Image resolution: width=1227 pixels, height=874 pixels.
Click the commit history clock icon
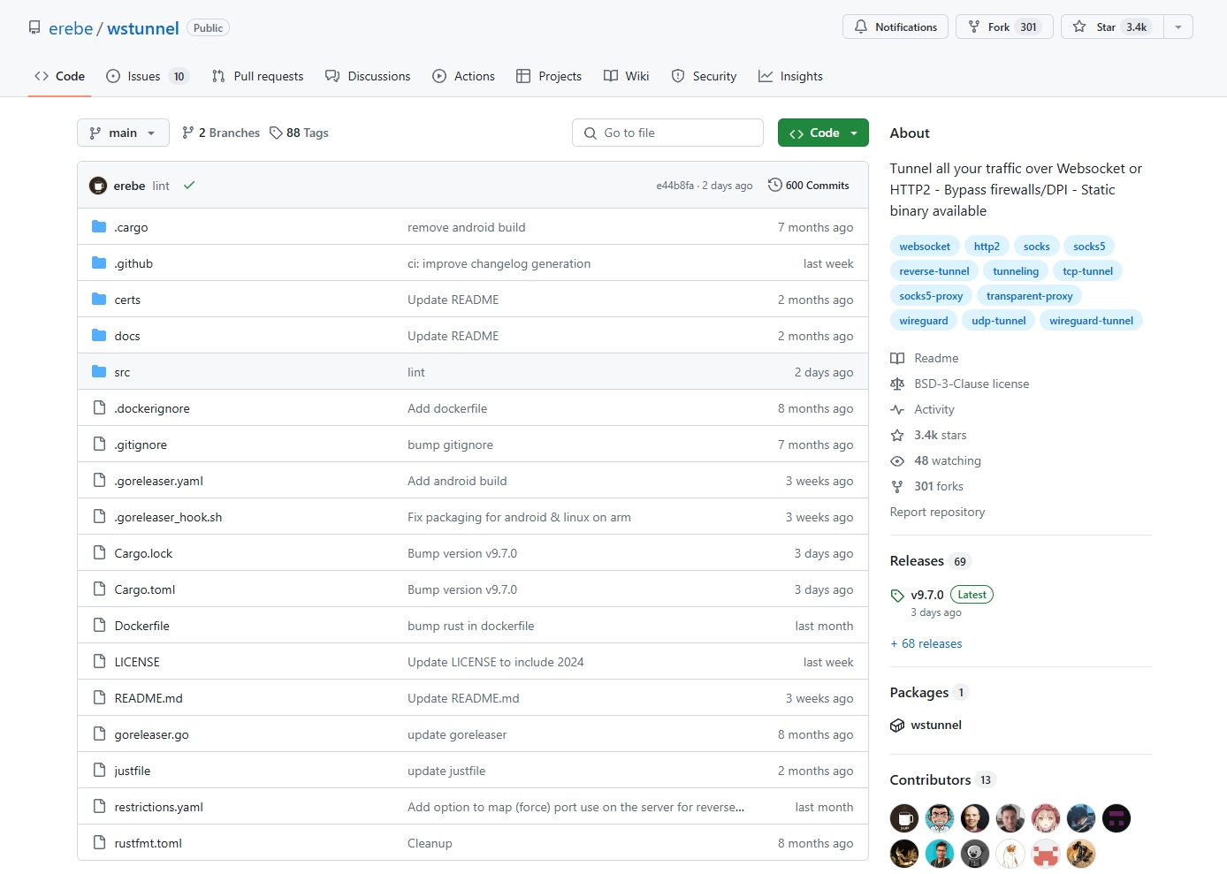tap(775, 185)
